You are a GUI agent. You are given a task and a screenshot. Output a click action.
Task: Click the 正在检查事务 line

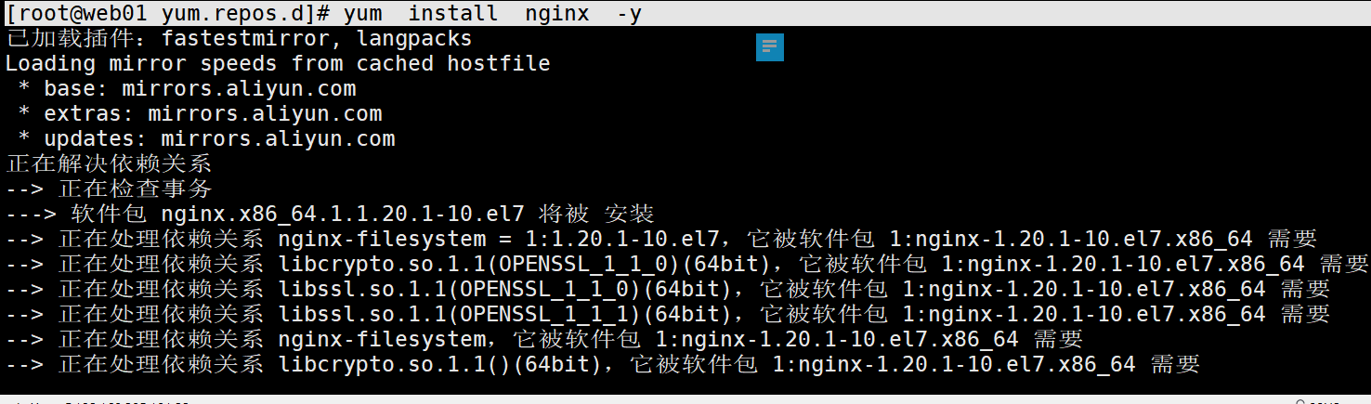tap(109, 189)
